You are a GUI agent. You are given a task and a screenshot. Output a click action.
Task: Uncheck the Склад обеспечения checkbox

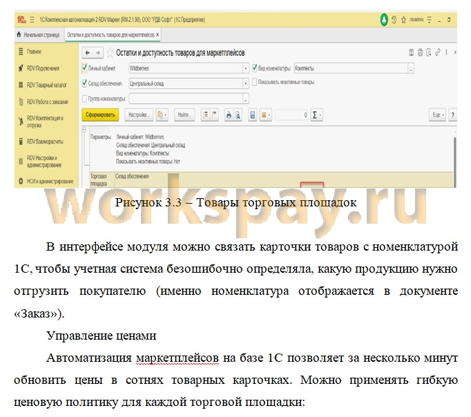85,83
